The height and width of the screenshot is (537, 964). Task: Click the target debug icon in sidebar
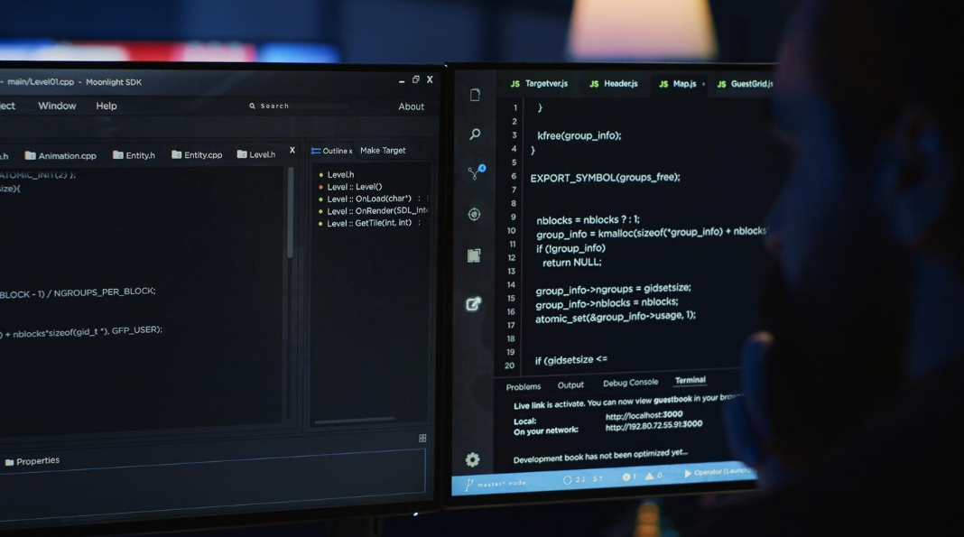[474, 214]
